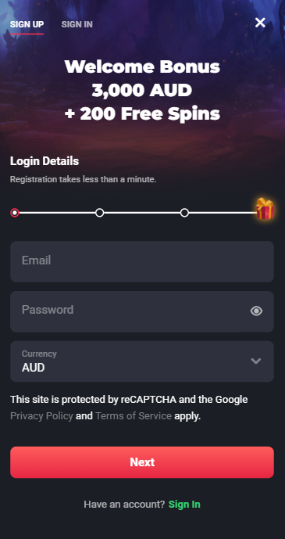
Task: Click the Currency field label
Action: click(x=39, y=354)
